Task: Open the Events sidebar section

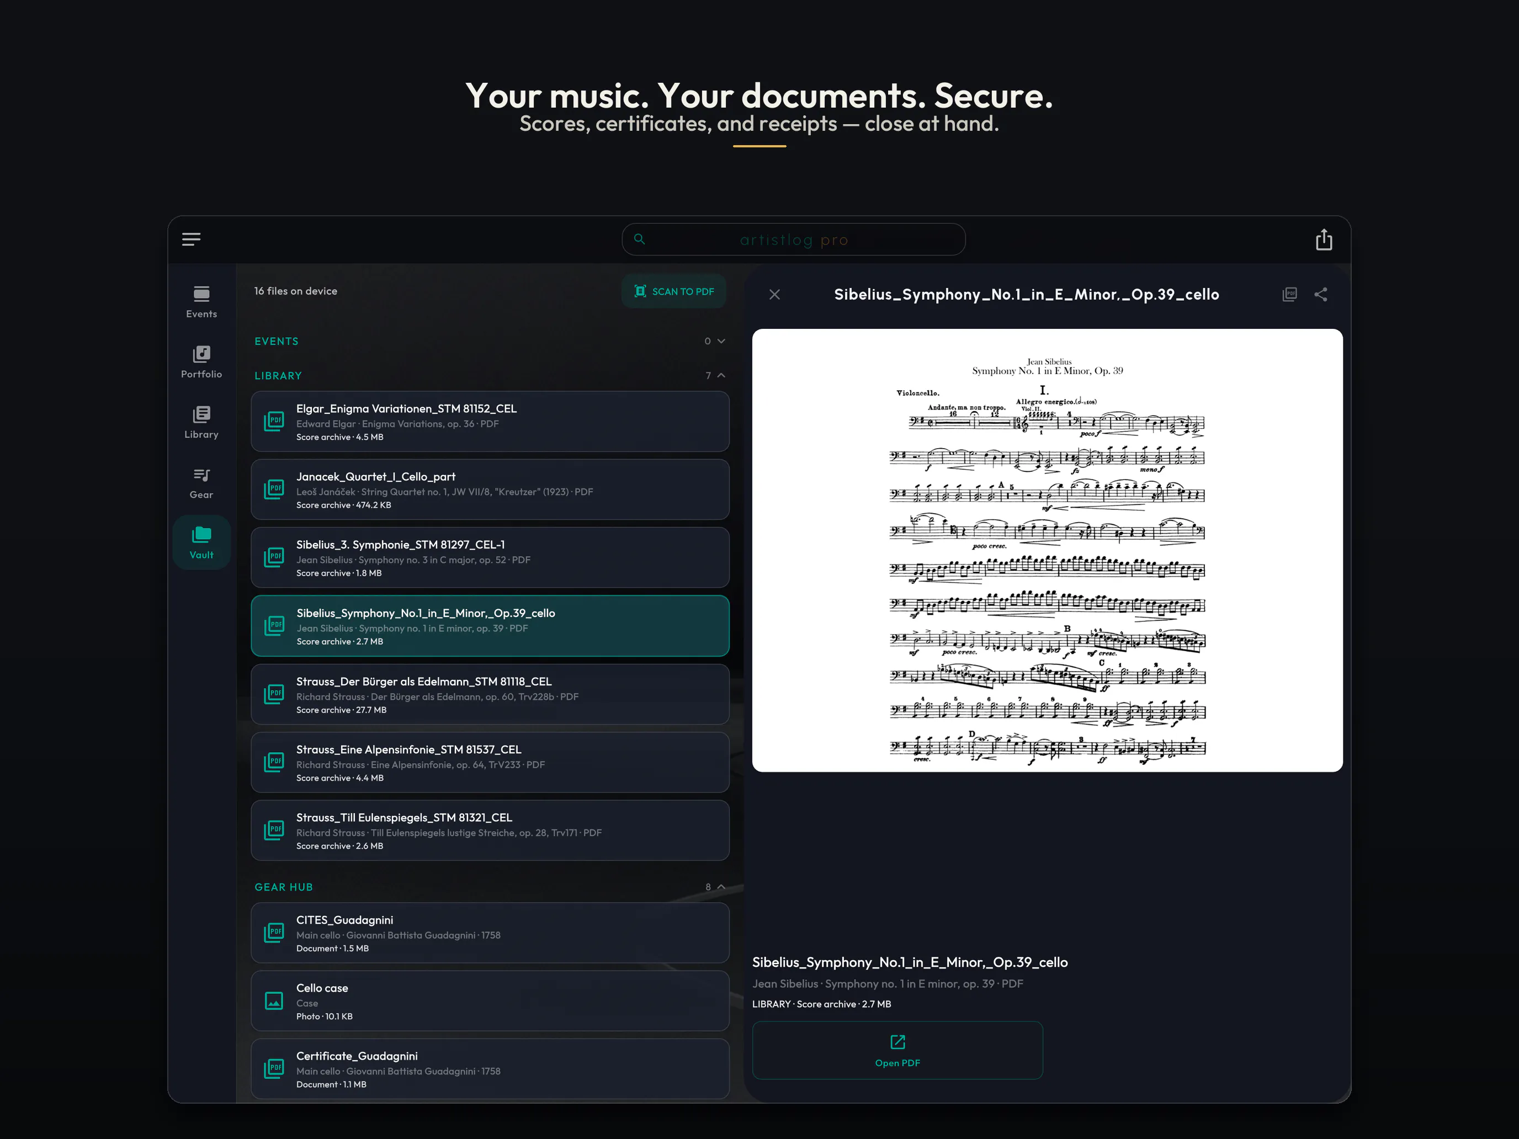Action: coord(201,302)
